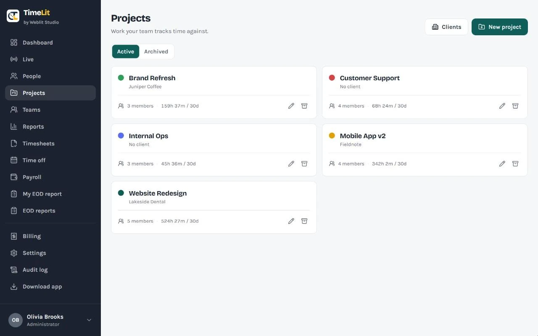Click the Customer Support project title

click(x=370, y=78)
